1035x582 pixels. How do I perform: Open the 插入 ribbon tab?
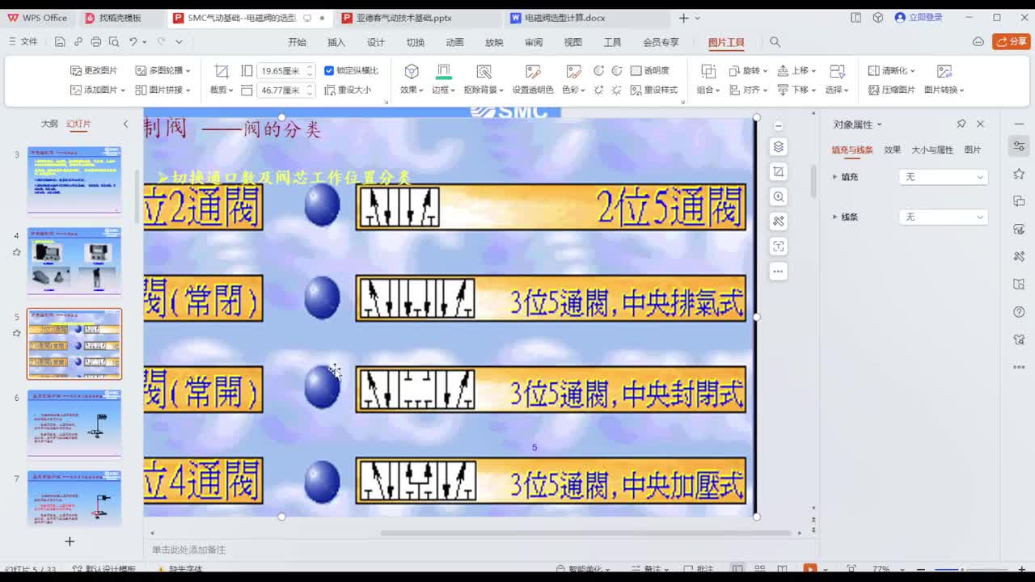(x=336, y=42)
